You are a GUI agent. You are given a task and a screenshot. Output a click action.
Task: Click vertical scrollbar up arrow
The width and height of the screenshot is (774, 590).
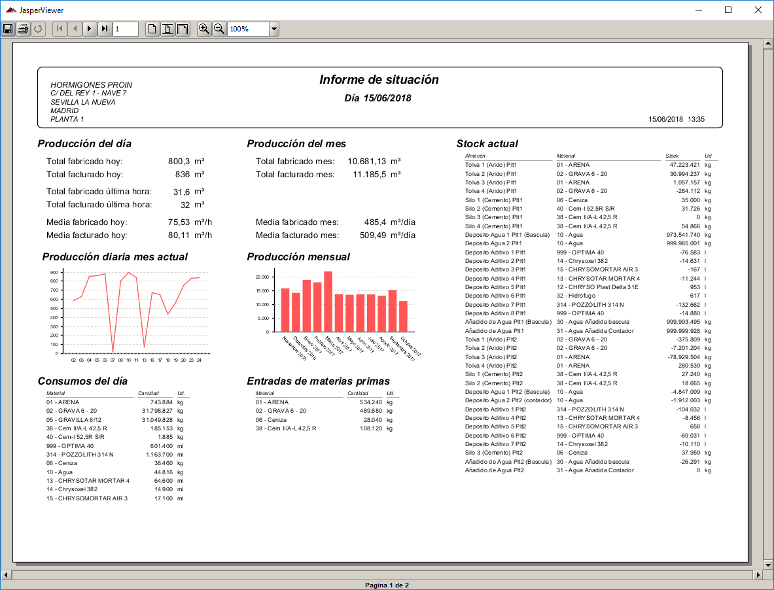pyautogui.click(x=768, y=43)
